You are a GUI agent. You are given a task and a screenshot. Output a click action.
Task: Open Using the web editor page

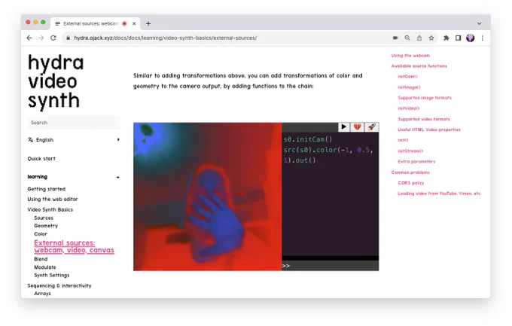[53, 199]
